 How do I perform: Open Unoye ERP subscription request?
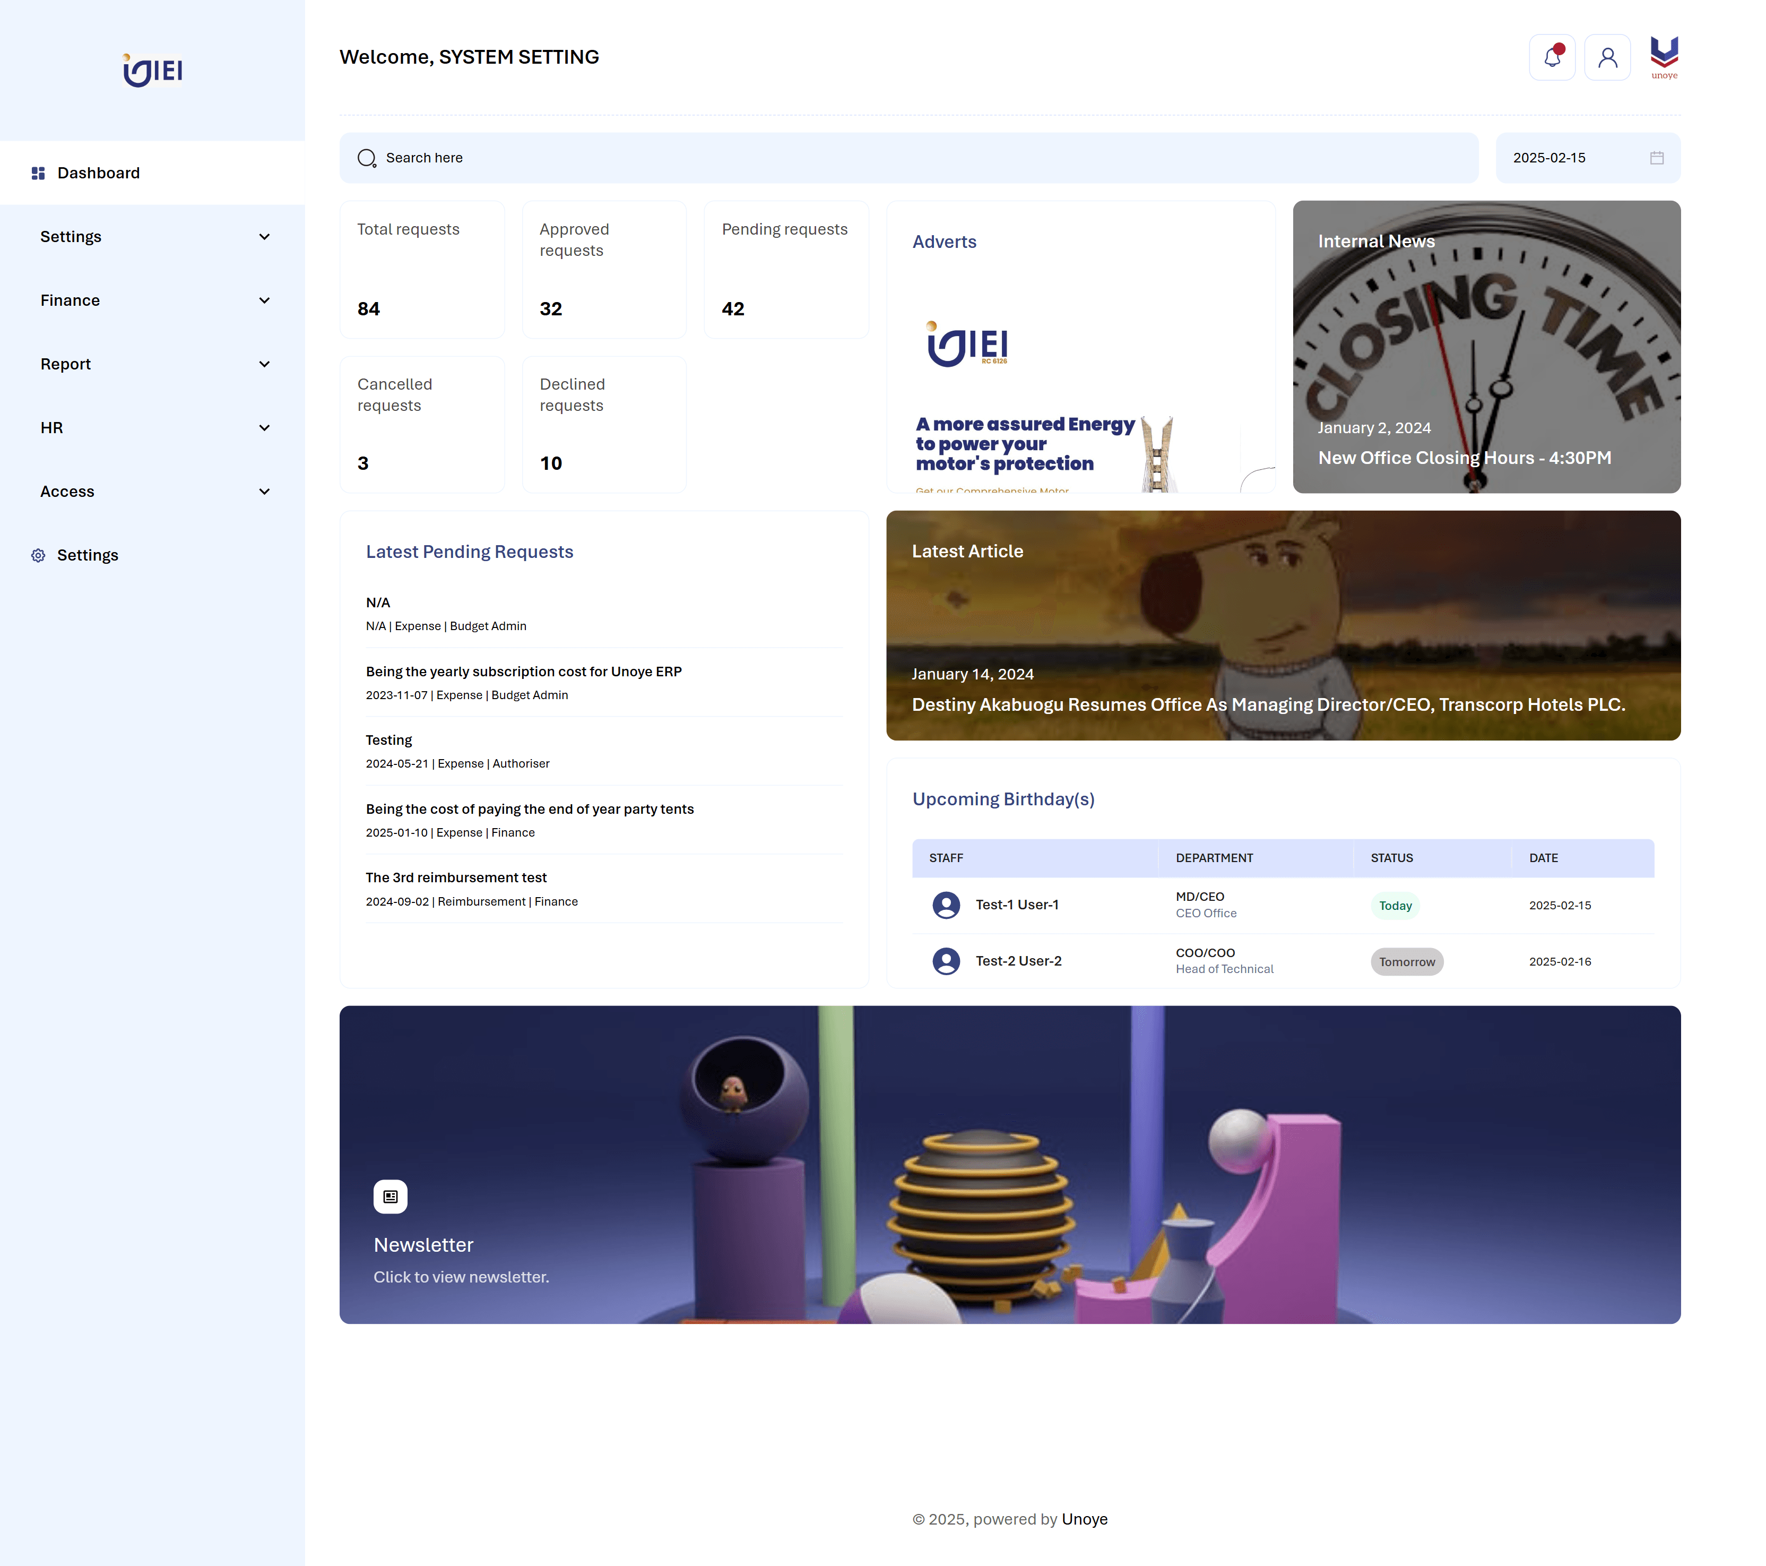[604, 683]
